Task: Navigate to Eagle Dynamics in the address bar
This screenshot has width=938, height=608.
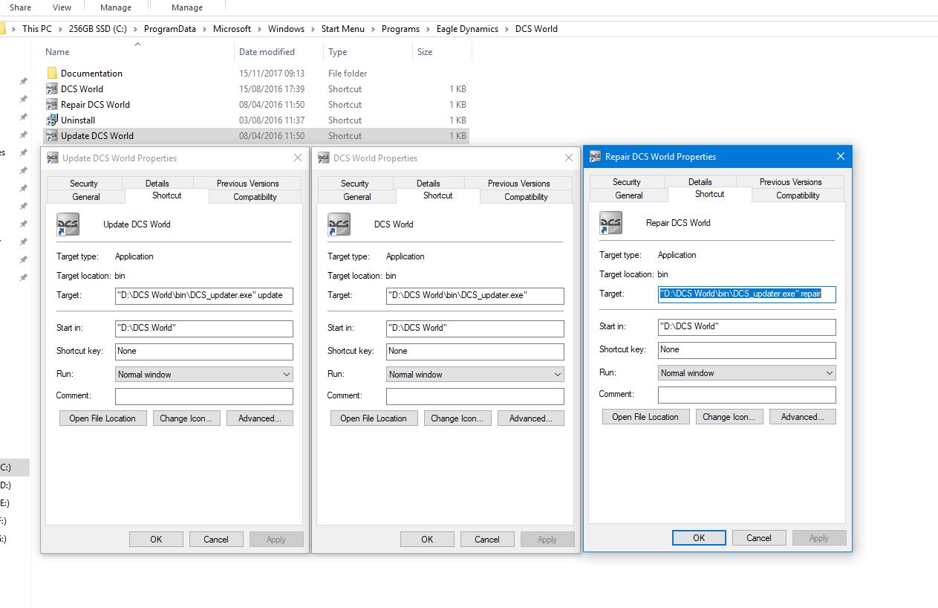Action: [468, 29]
